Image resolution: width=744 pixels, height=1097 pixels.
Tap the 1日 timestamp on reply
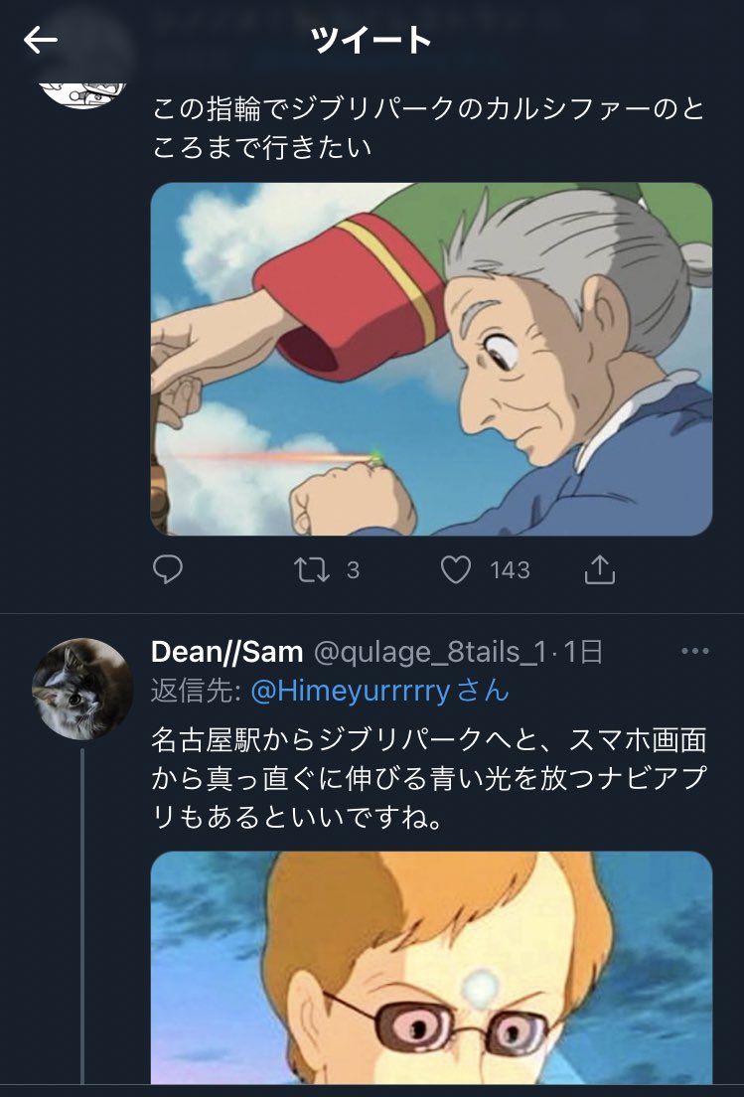pyautogui.click(x=582, y=652)
